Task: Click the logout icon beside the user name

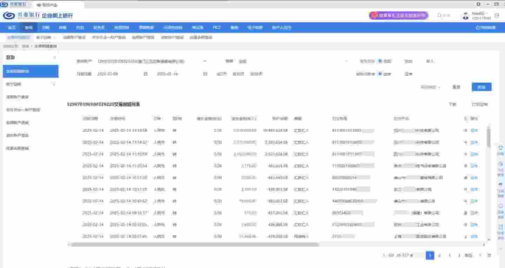Action: 497,16
